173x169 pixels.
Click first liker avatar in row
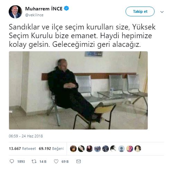coord(73,149)
